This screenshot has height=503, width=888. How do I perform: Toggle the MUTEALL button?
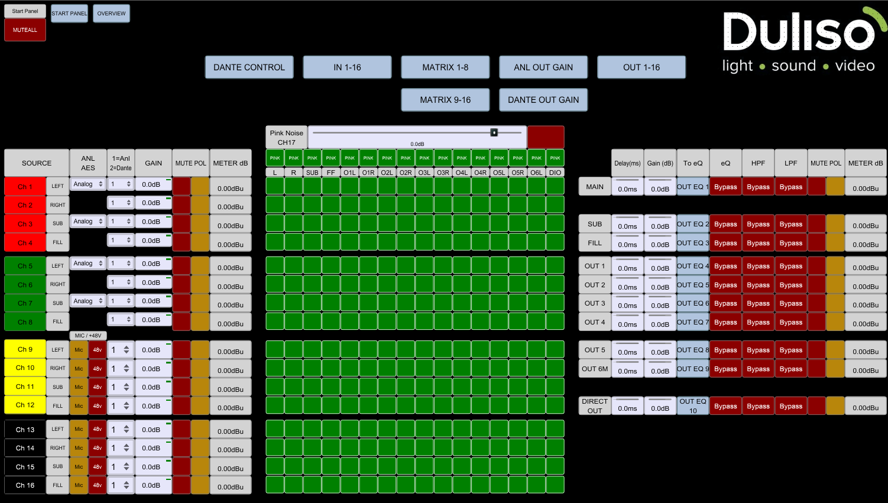[25, 30]
